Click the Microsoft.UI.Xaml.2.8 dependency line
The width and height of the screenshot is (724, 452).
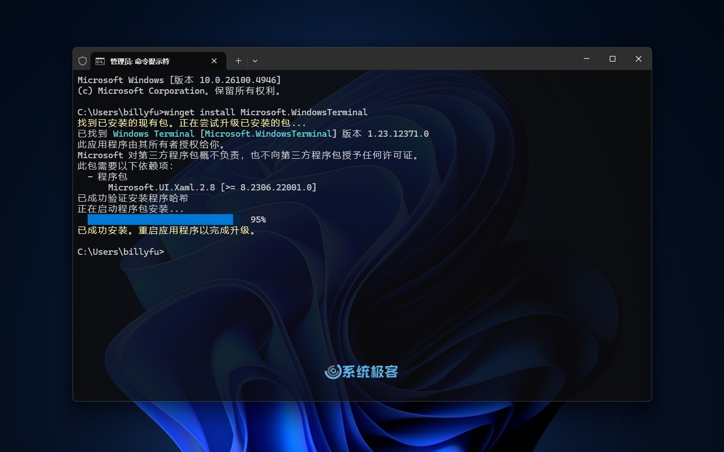pos(212,187)
